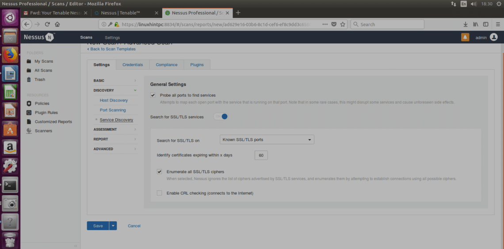Screen dimensions: 504x249
Task: Bookmark this page with the star icon
Action: pos(343,24)
